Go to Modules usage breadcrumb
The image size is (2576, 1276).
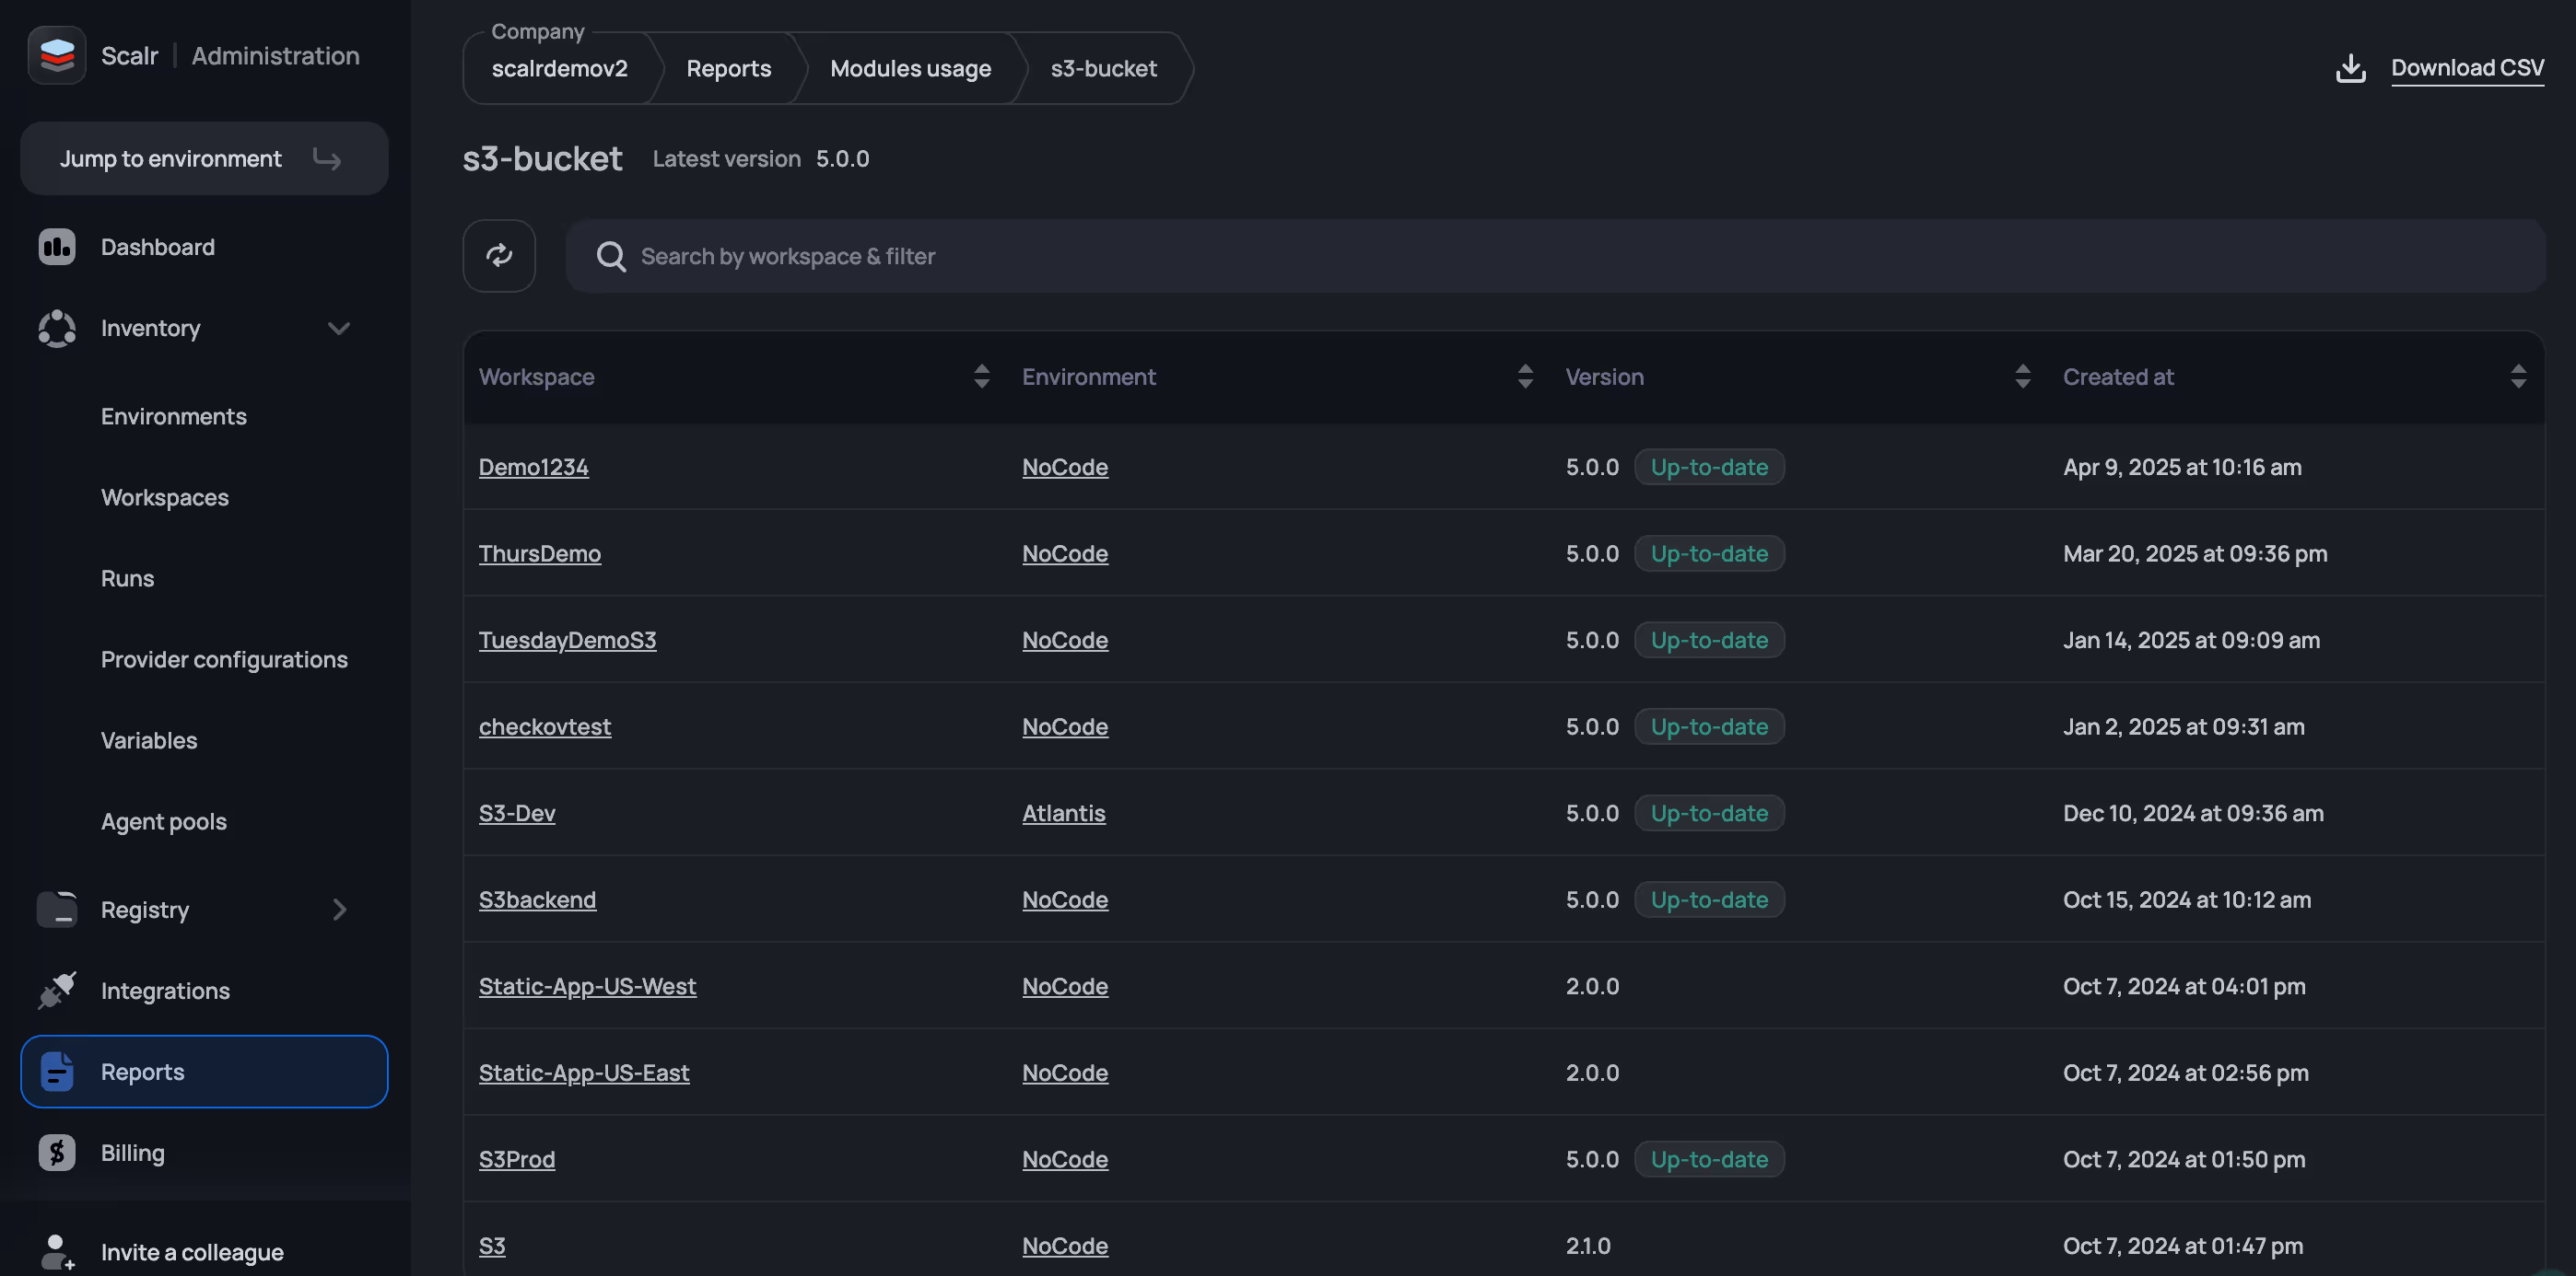tap(910, 68)
